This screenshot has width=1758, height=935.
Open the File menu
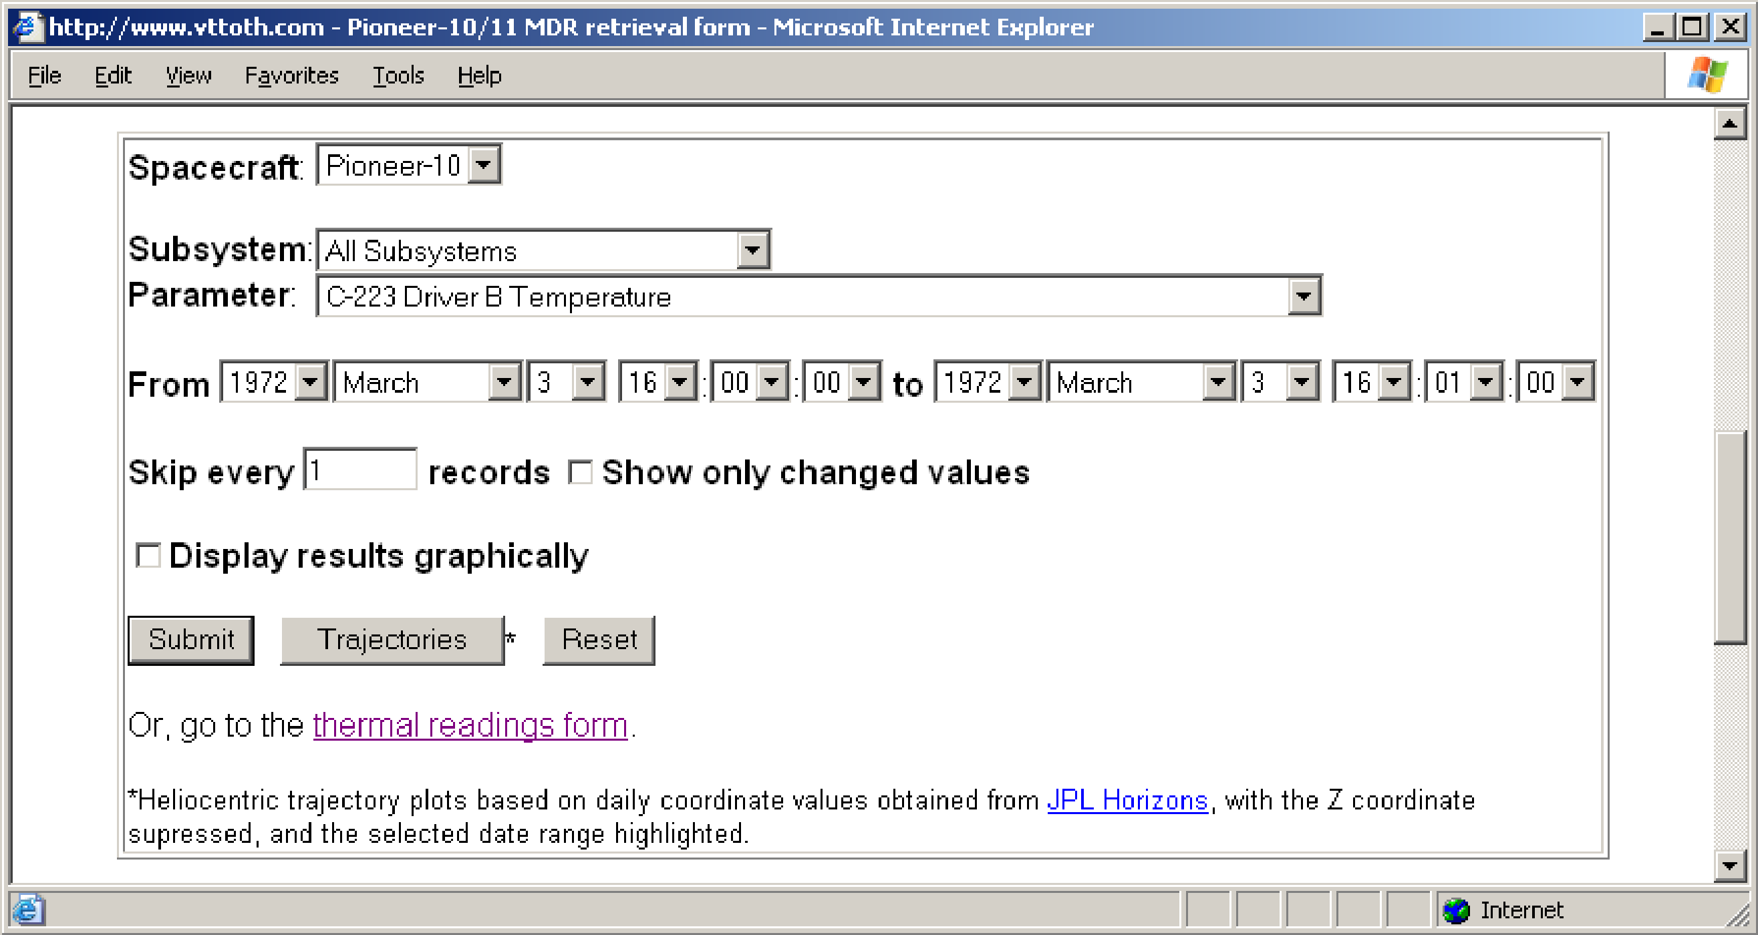tap(44, 75)
